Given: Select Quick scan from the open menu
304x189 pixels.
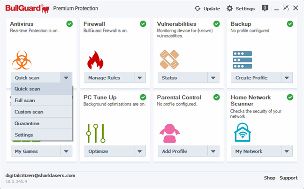Looking at the screenshot, I should (x=41, y=89).
